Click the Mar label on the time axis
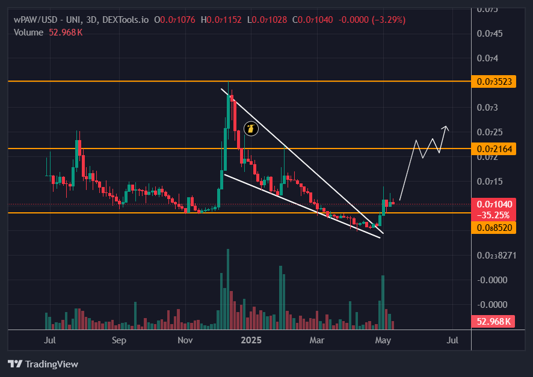The height and width of the screenshot is (377, 533). [x=317, y=340]
